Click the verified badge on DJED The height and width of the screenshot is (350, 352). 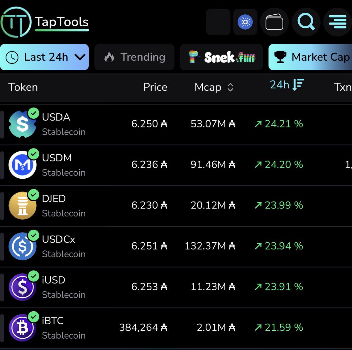(34, 194)
